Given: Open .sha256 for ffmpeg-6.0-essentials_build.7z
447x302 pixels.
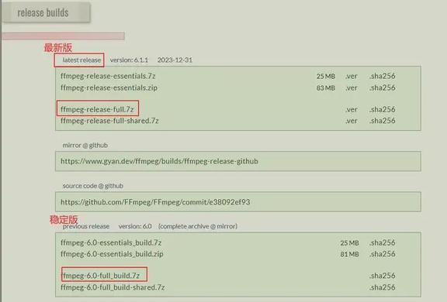Looking at the screenshot, I should (x=383, y=242).
